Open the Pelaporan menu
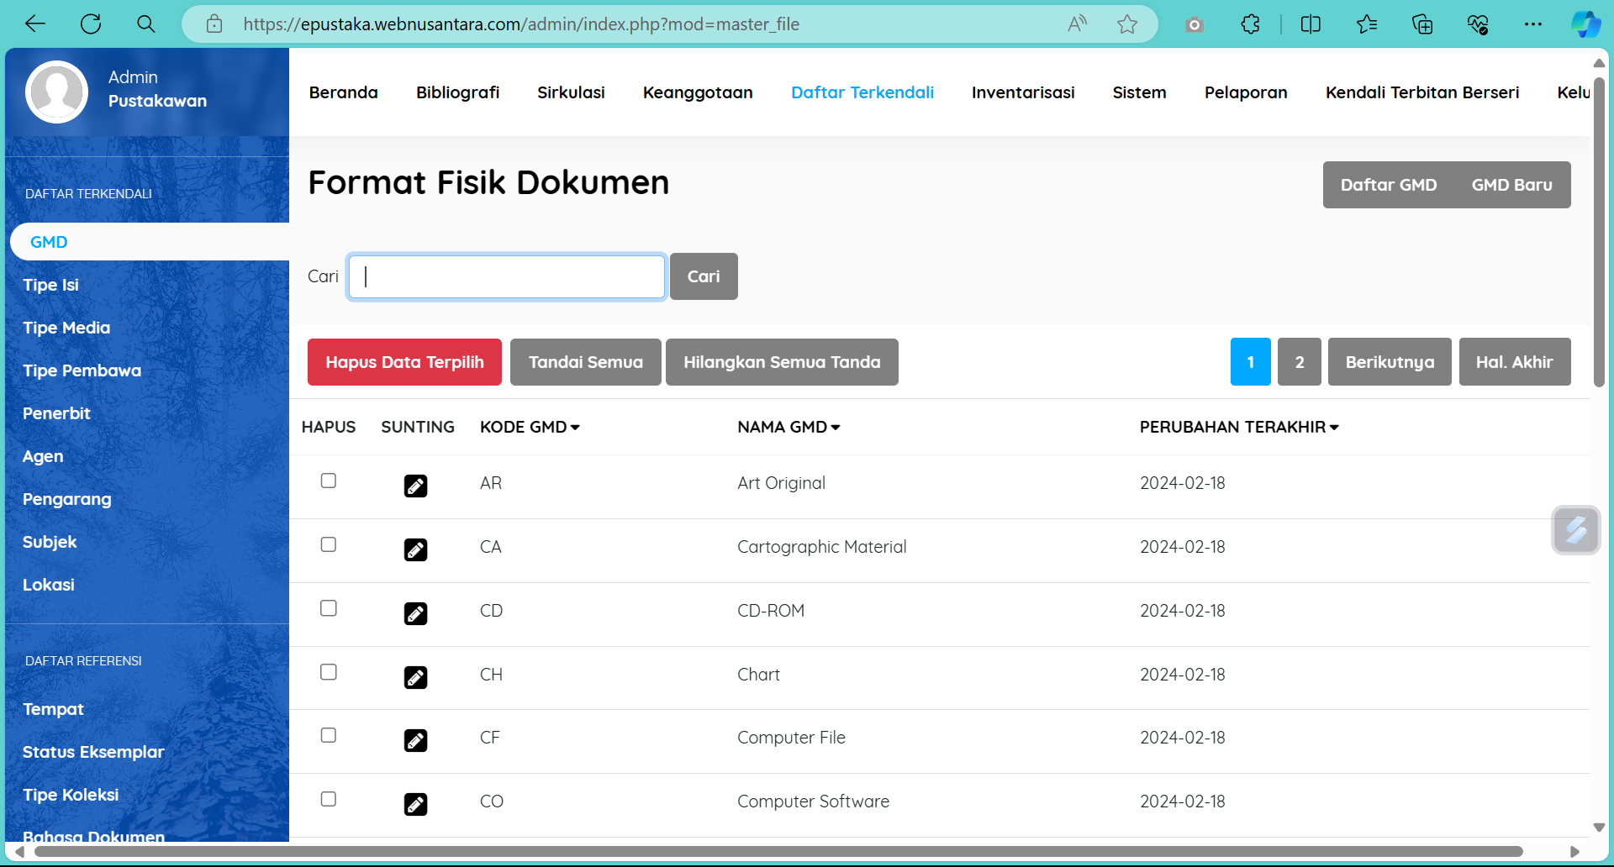1614x867 pixels. 1246,92
